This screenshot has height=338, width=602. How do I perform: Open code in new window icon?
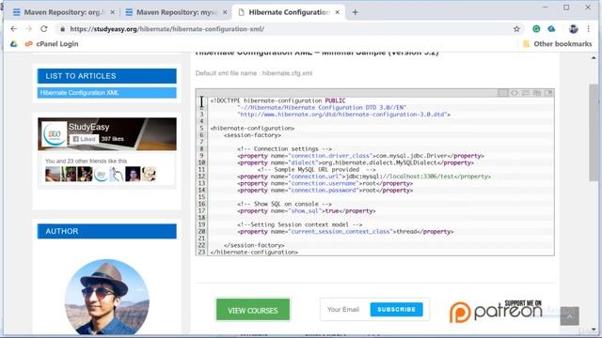click(x=548, y=93)
